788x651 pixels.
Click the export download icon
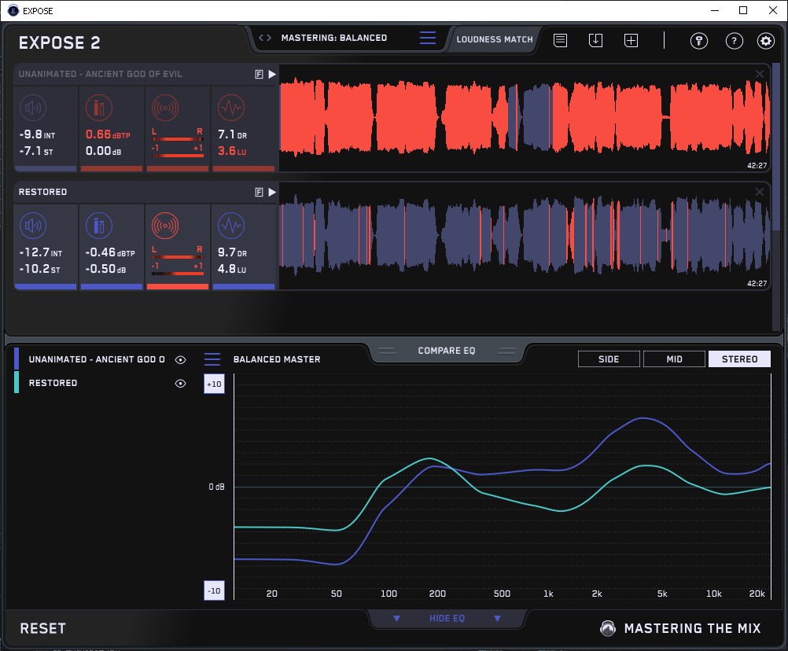pyautogui.click(x=595, y=40)
